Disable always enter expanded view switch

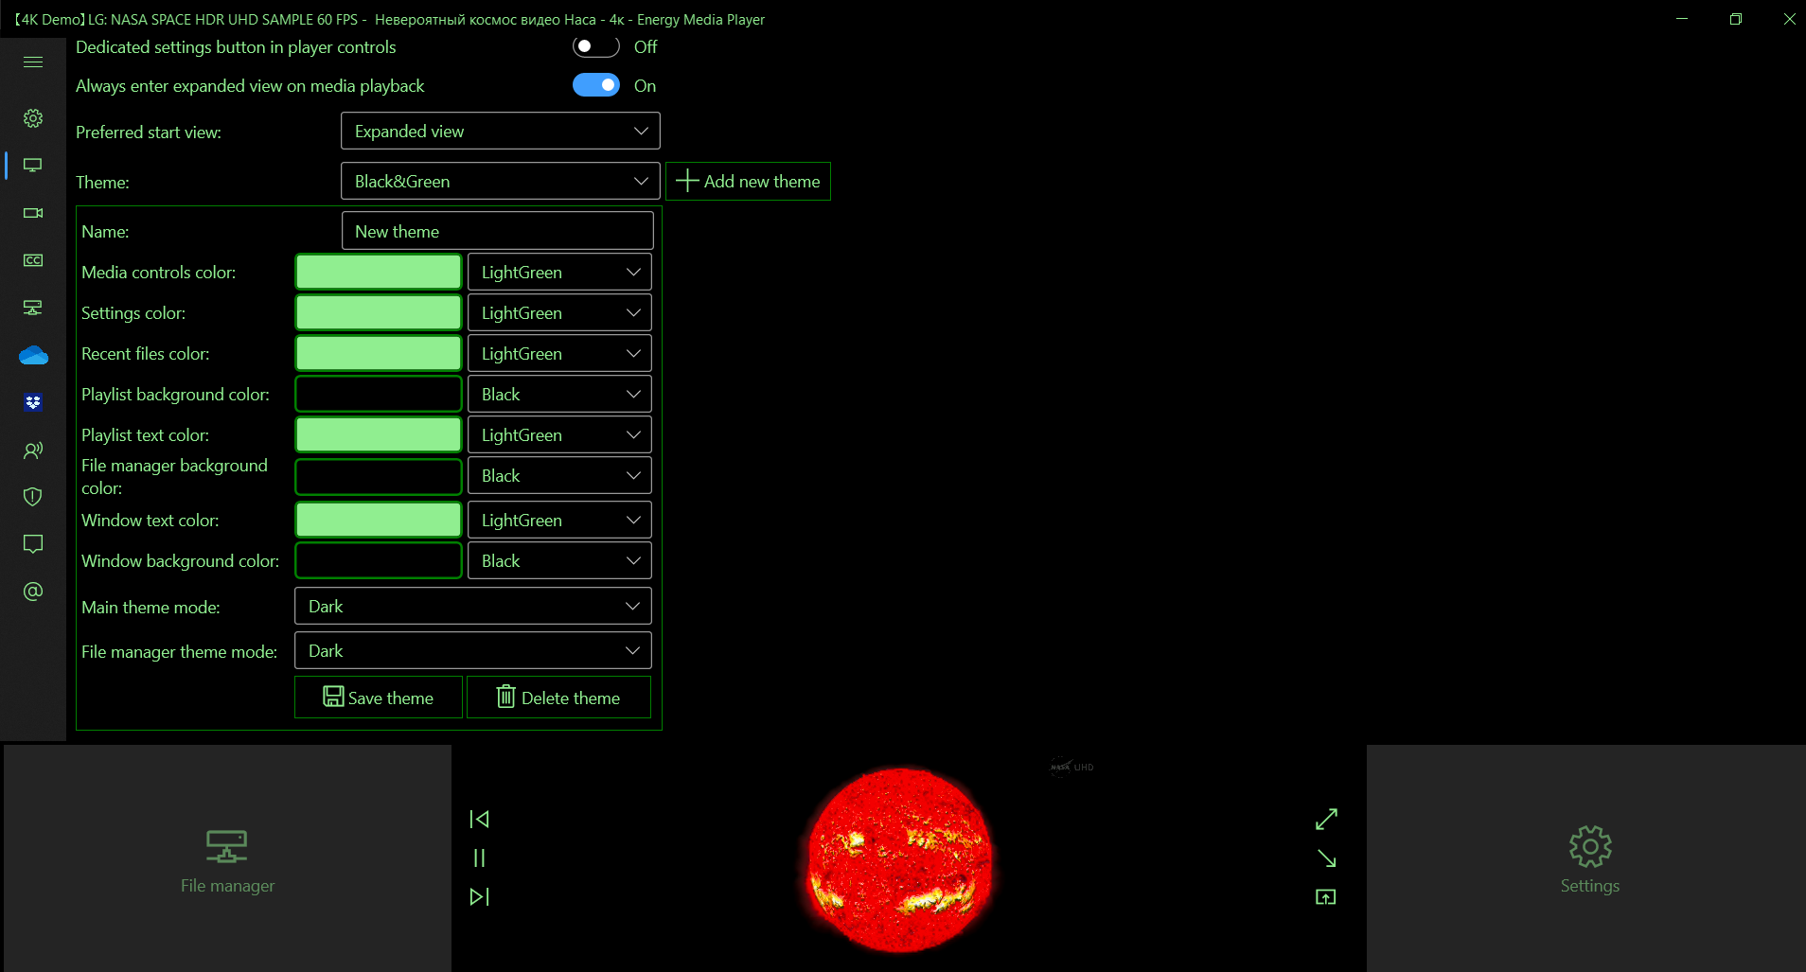click(x=596, y=85)
